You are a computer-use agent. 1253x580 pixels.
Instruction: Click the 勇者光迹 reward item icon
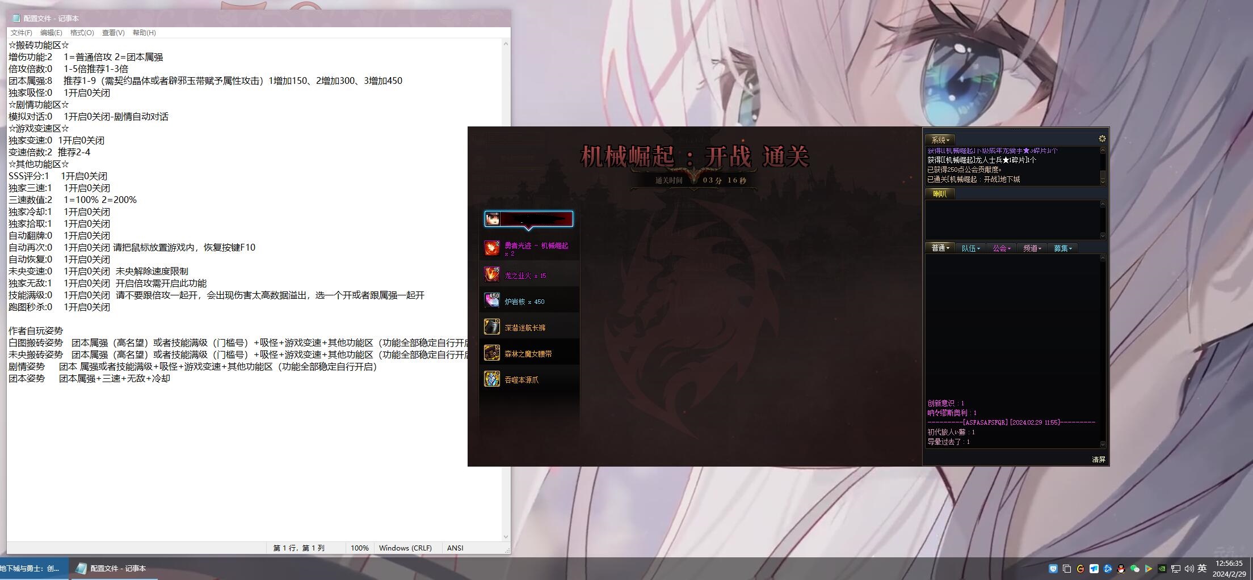492,248
